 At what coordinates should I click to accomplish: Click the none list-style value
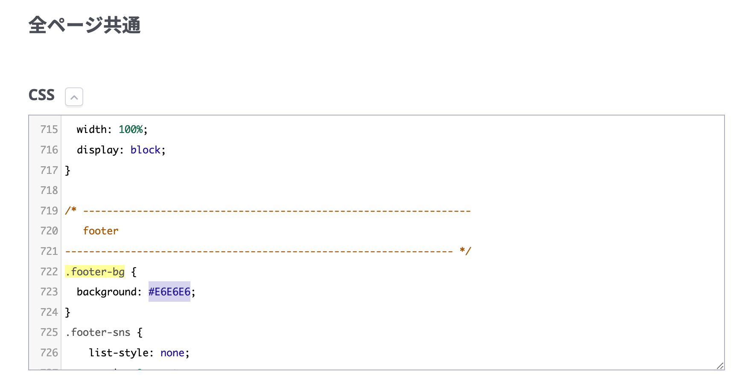coord(172,353)
